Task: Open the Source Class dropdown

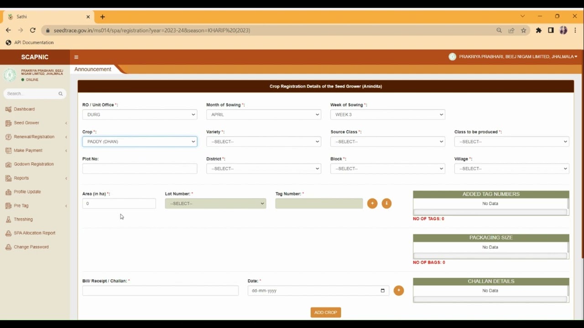Action: (388, 141)
